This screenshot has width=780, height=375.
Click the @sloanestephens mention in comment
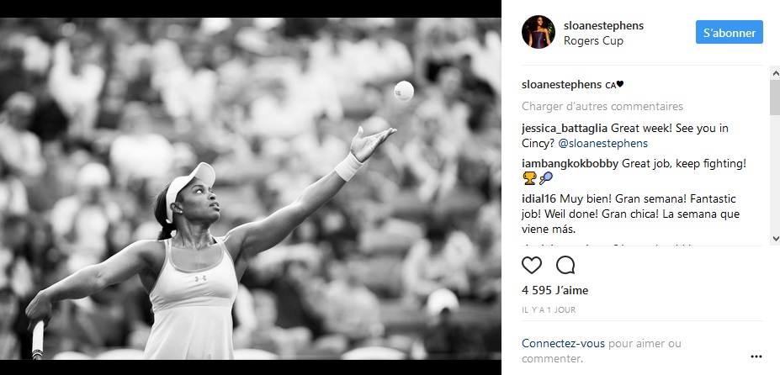pyautogui.click(x=603, y=144)
